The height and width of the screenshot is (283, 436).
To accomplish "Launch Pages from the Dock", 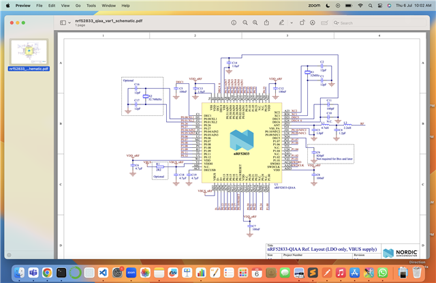I will [x=215, y=273].
